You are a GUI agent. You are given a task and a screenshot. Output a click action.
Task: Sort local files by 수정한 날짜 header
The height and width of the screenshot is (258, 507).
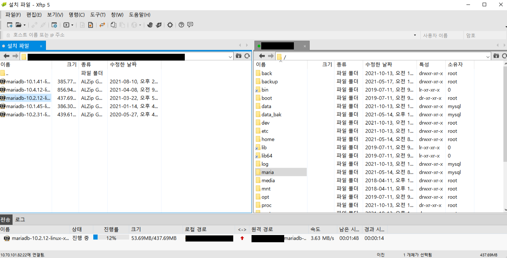click(x=134, y=64)
